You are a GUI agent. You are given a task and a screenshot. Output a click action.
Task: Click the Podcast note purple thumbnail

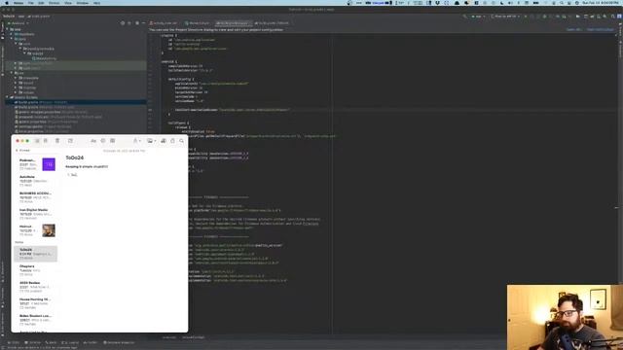[49, 164]
